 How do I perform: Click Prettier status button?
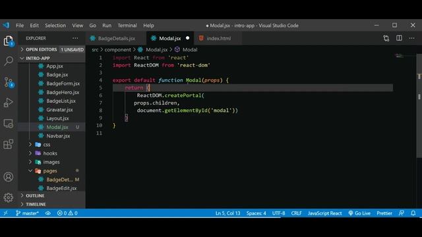[384, 213]
